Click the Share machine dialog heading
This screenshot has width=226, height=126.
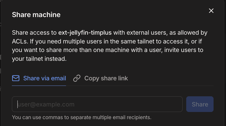[x=36, y=15]
